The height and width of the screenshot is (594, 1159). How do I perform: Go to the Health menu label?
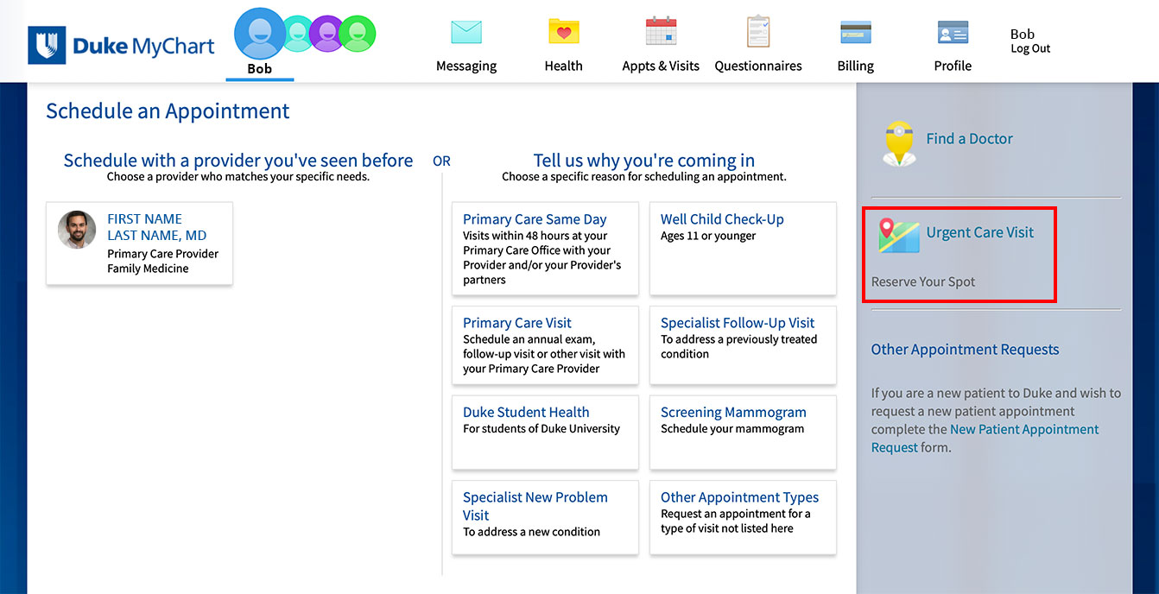pyautogui.click(x=564, y=66)
